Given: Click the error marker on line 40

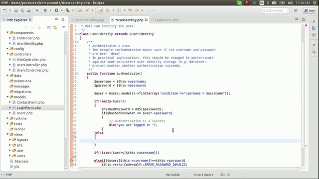Looking at the screenshot, I should point(71,161).
